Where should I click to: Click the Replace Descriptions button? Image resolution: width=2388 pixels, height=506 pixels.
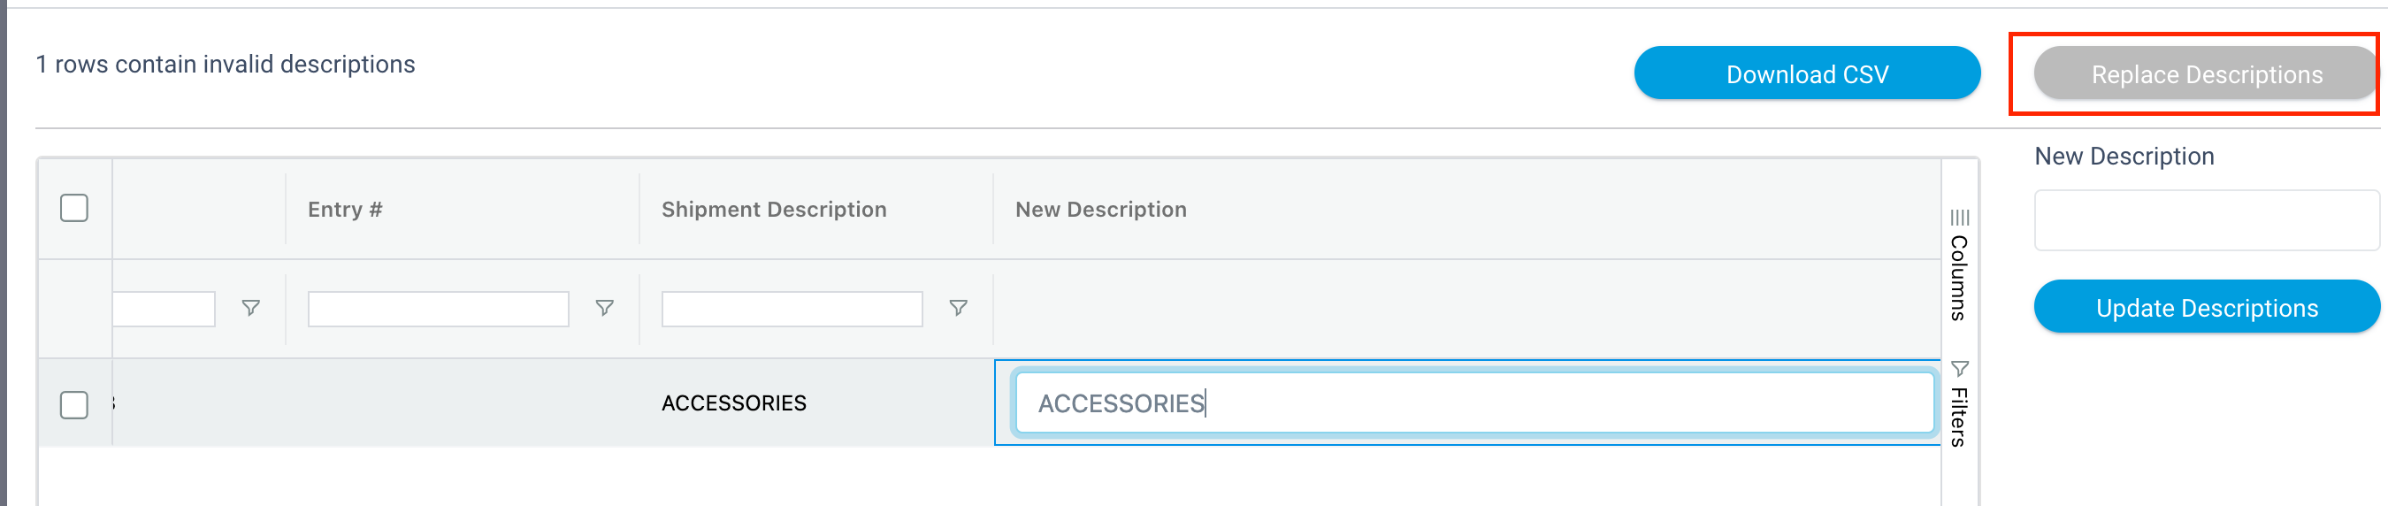[2207, 73]
